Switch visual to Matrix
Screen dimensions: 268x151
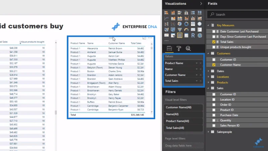click(186, 35)
